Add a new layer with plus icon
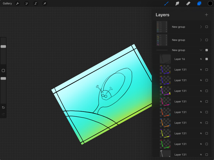Image resolution: width=214 pixels, height=160 pixels. pyautogui.click(x=206, y=15)
